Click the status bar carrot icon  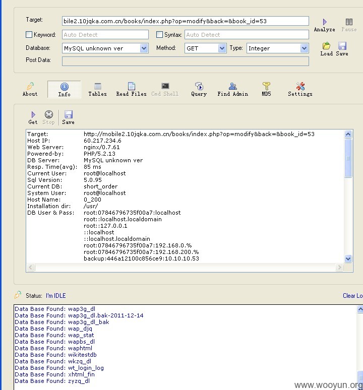[18, 295]
